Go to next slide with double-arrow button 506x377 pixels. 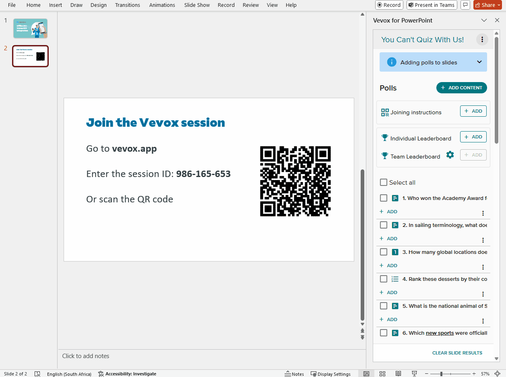[362, 337]
